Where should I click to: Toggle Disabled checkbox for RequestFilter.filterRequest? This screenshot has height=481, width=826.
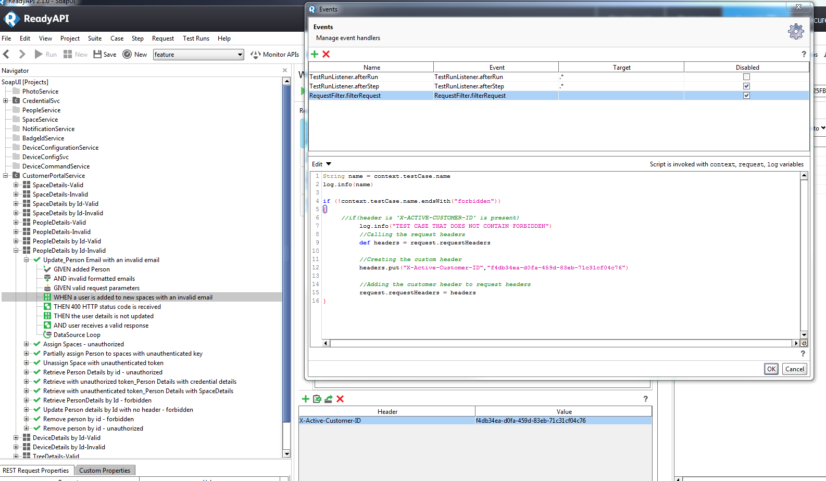point(746,96)
